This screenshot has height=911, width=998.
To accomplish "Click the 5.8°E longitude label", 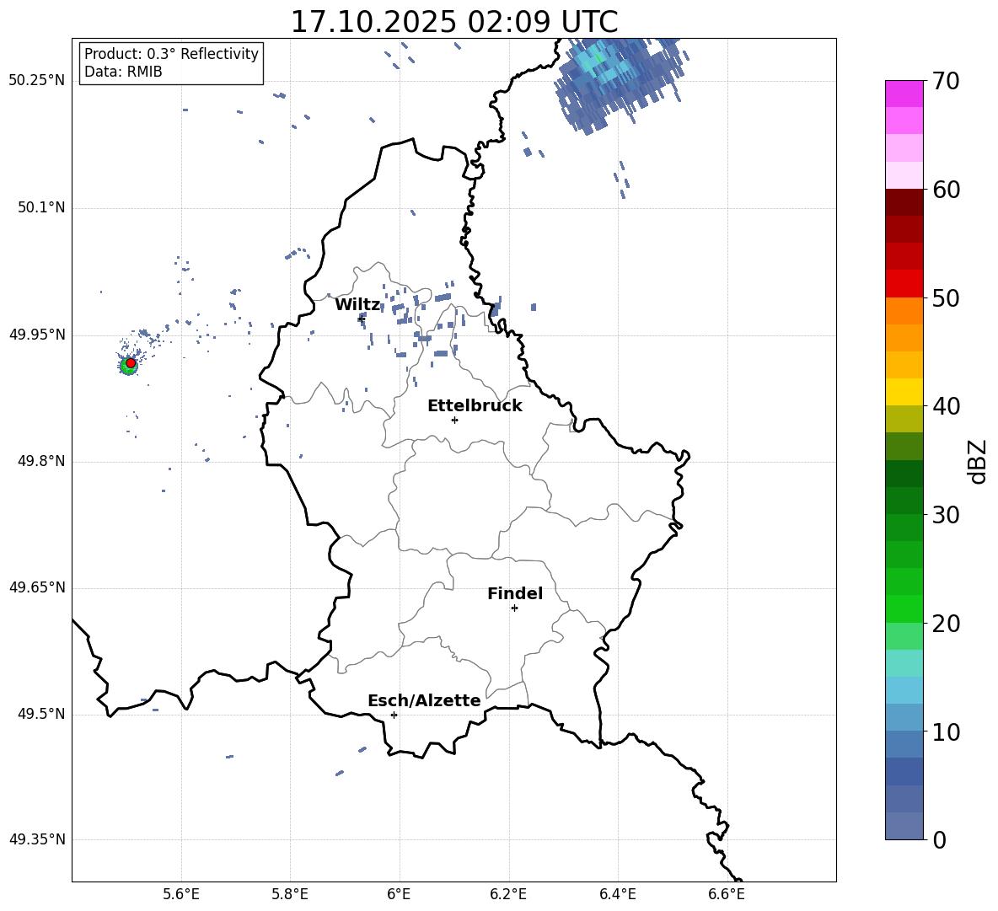I will point(290,895).
